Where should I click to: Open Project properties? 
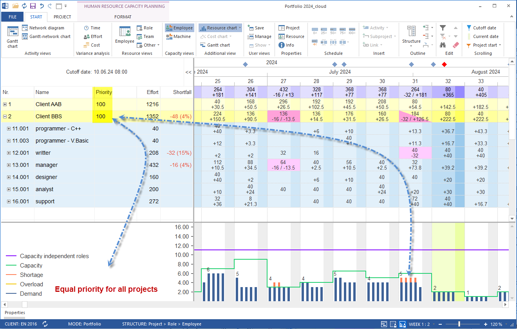point(289,28)
